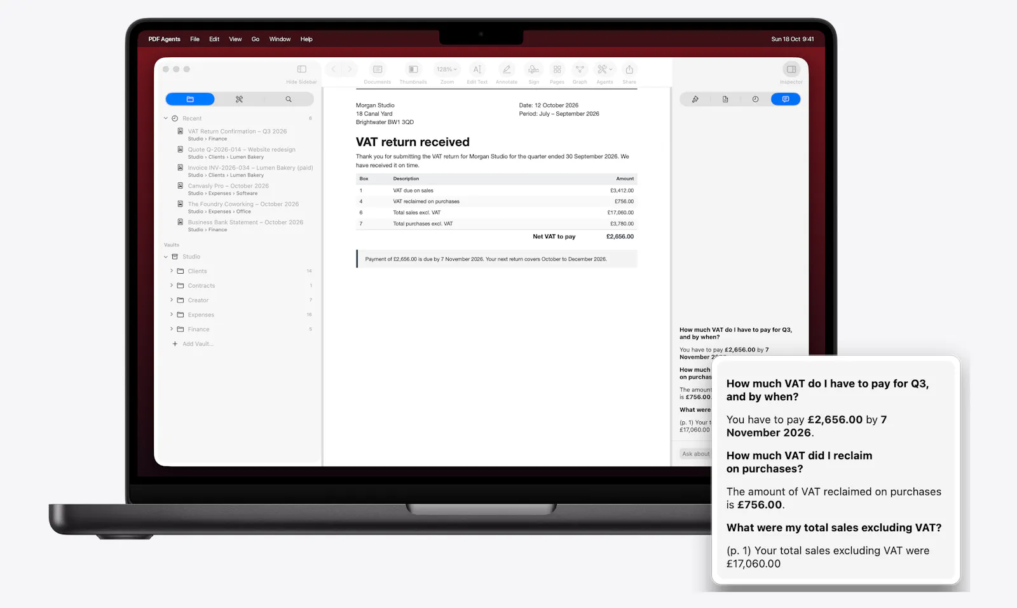Click the Finance folder icon
1017x608 pixels.
(181, 329)
